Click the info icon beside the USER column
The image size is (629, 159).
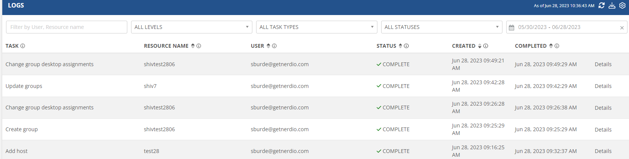[274, 46]
